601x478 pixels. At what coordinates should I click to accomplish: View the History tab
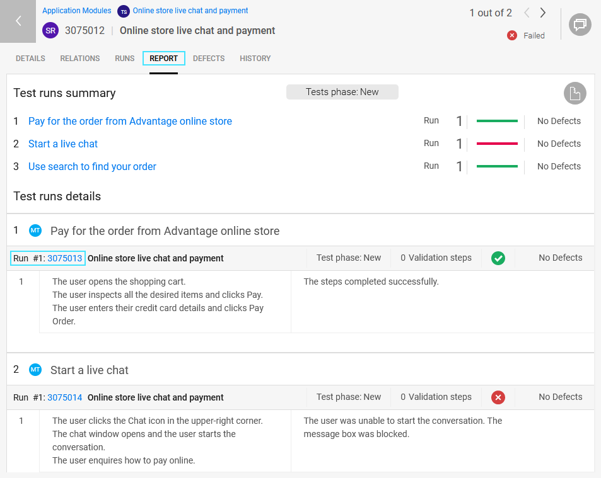coord(255,59)
